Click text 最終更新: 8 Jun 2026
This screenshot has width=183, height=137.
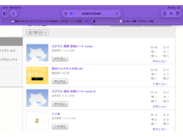click(63, 96)
